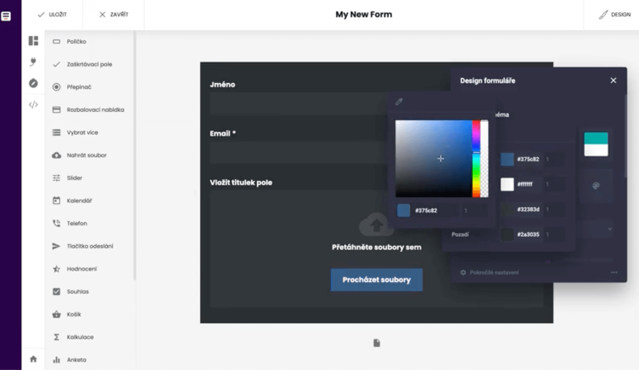Image resolution: width=639 pixels, height=370 pixels.
Task: Select the Telefon field icon
Action: tap(56, 223)
